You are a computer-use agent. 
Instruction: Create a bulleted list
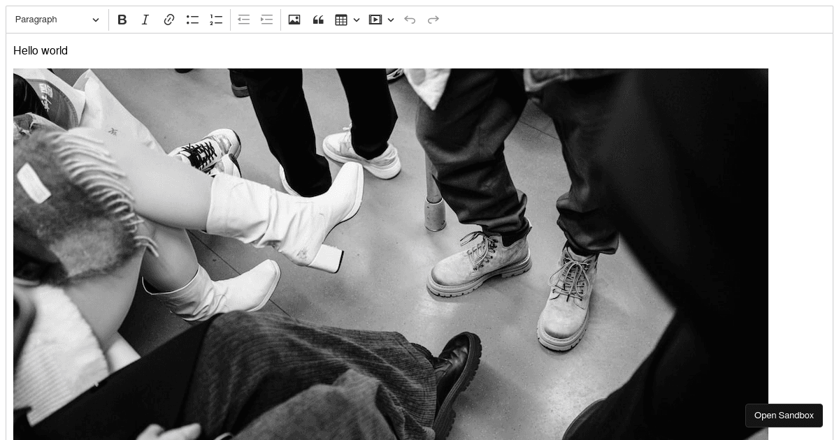tap(192, 20)
